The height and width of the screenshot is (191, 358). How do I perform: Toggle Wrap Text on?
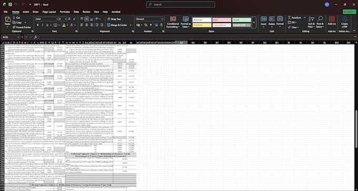tap(114, 19)
